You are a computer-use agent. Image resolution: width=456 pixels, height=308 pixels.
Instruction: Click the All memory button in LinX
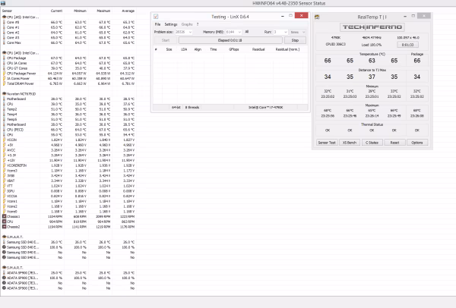(x=246, y=32)
